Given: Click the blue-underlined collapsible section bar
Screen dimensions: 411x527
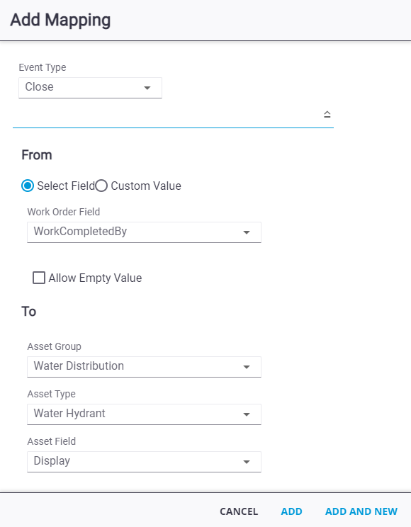Looking at the screenshot, I should tap(173, 115).
